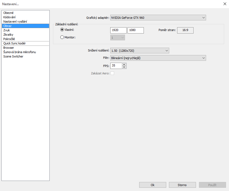Click the width field showing 1920
This screenshot has width=229, height=191.
(x=118, y=30)
